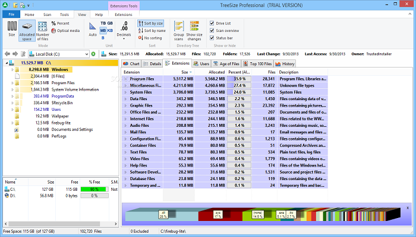Switch to the History tab

coord(285,64)
